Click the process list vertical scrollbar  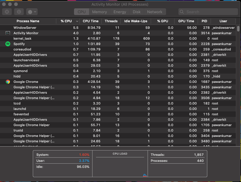[x=238, y=29]
